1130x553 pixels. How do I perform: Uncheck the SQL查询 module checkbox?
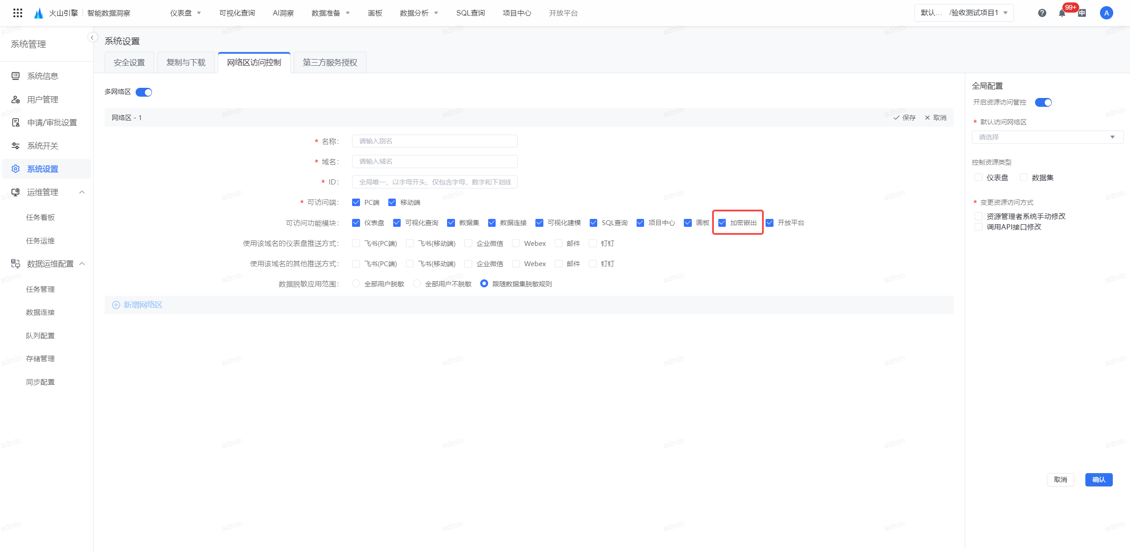(x=593, y=222)
